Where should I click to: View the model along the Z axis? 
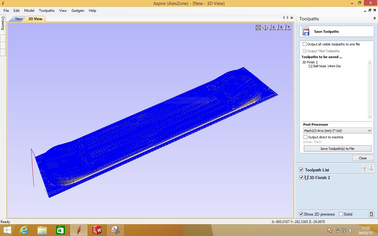[273, 27]
